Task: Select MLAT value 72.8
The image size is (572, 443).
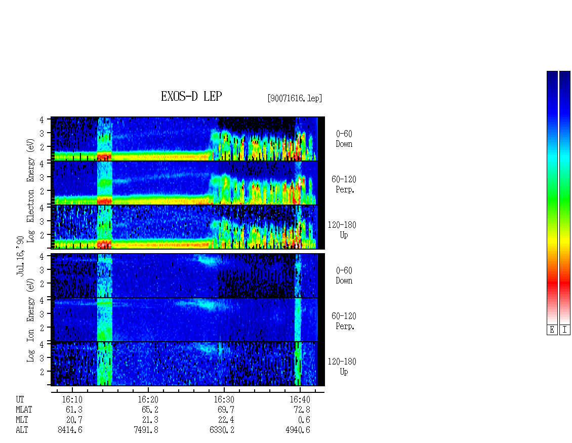Action: pos(302,410)
